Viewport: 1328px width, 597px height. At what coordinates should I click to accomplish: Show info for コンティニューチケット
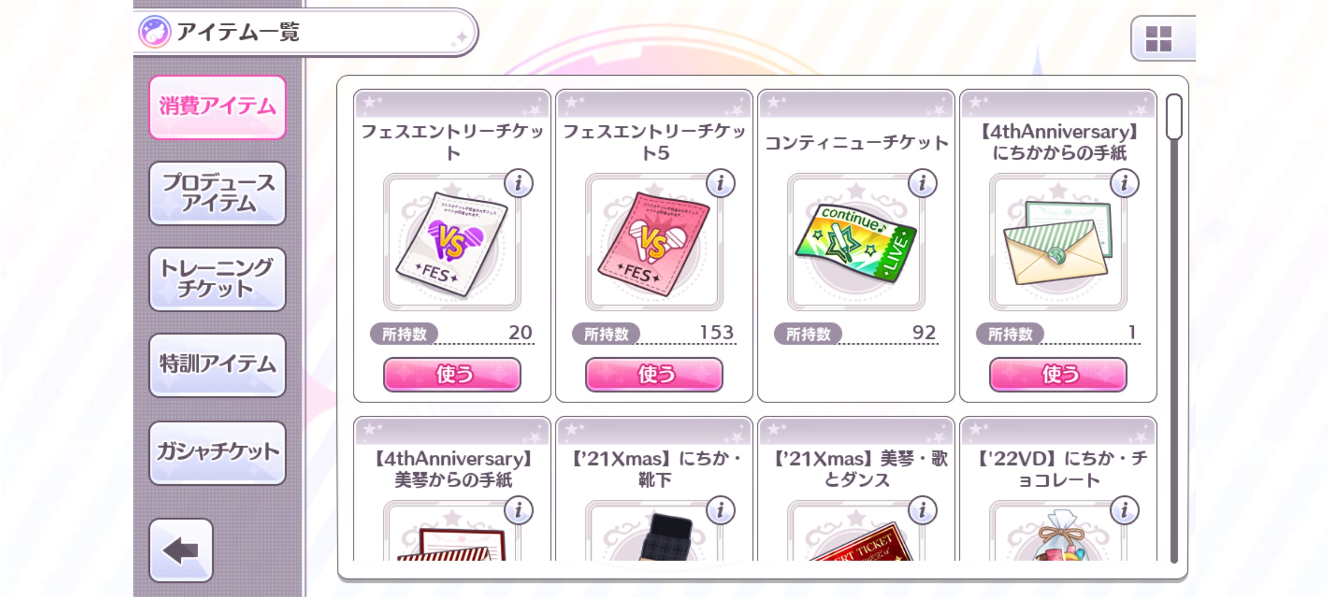[922, 183]
